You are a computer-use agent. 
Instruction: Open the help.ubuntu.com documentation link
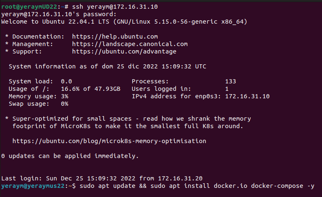point(115,36)
